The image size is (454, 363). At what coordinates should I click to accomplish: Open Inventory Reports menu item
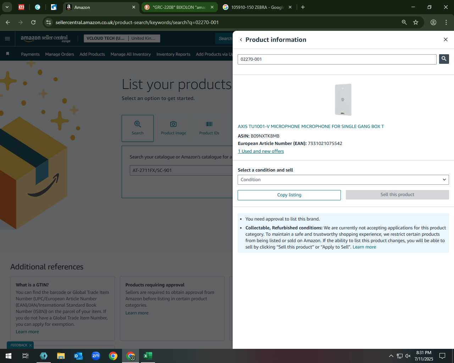[173, 54]
